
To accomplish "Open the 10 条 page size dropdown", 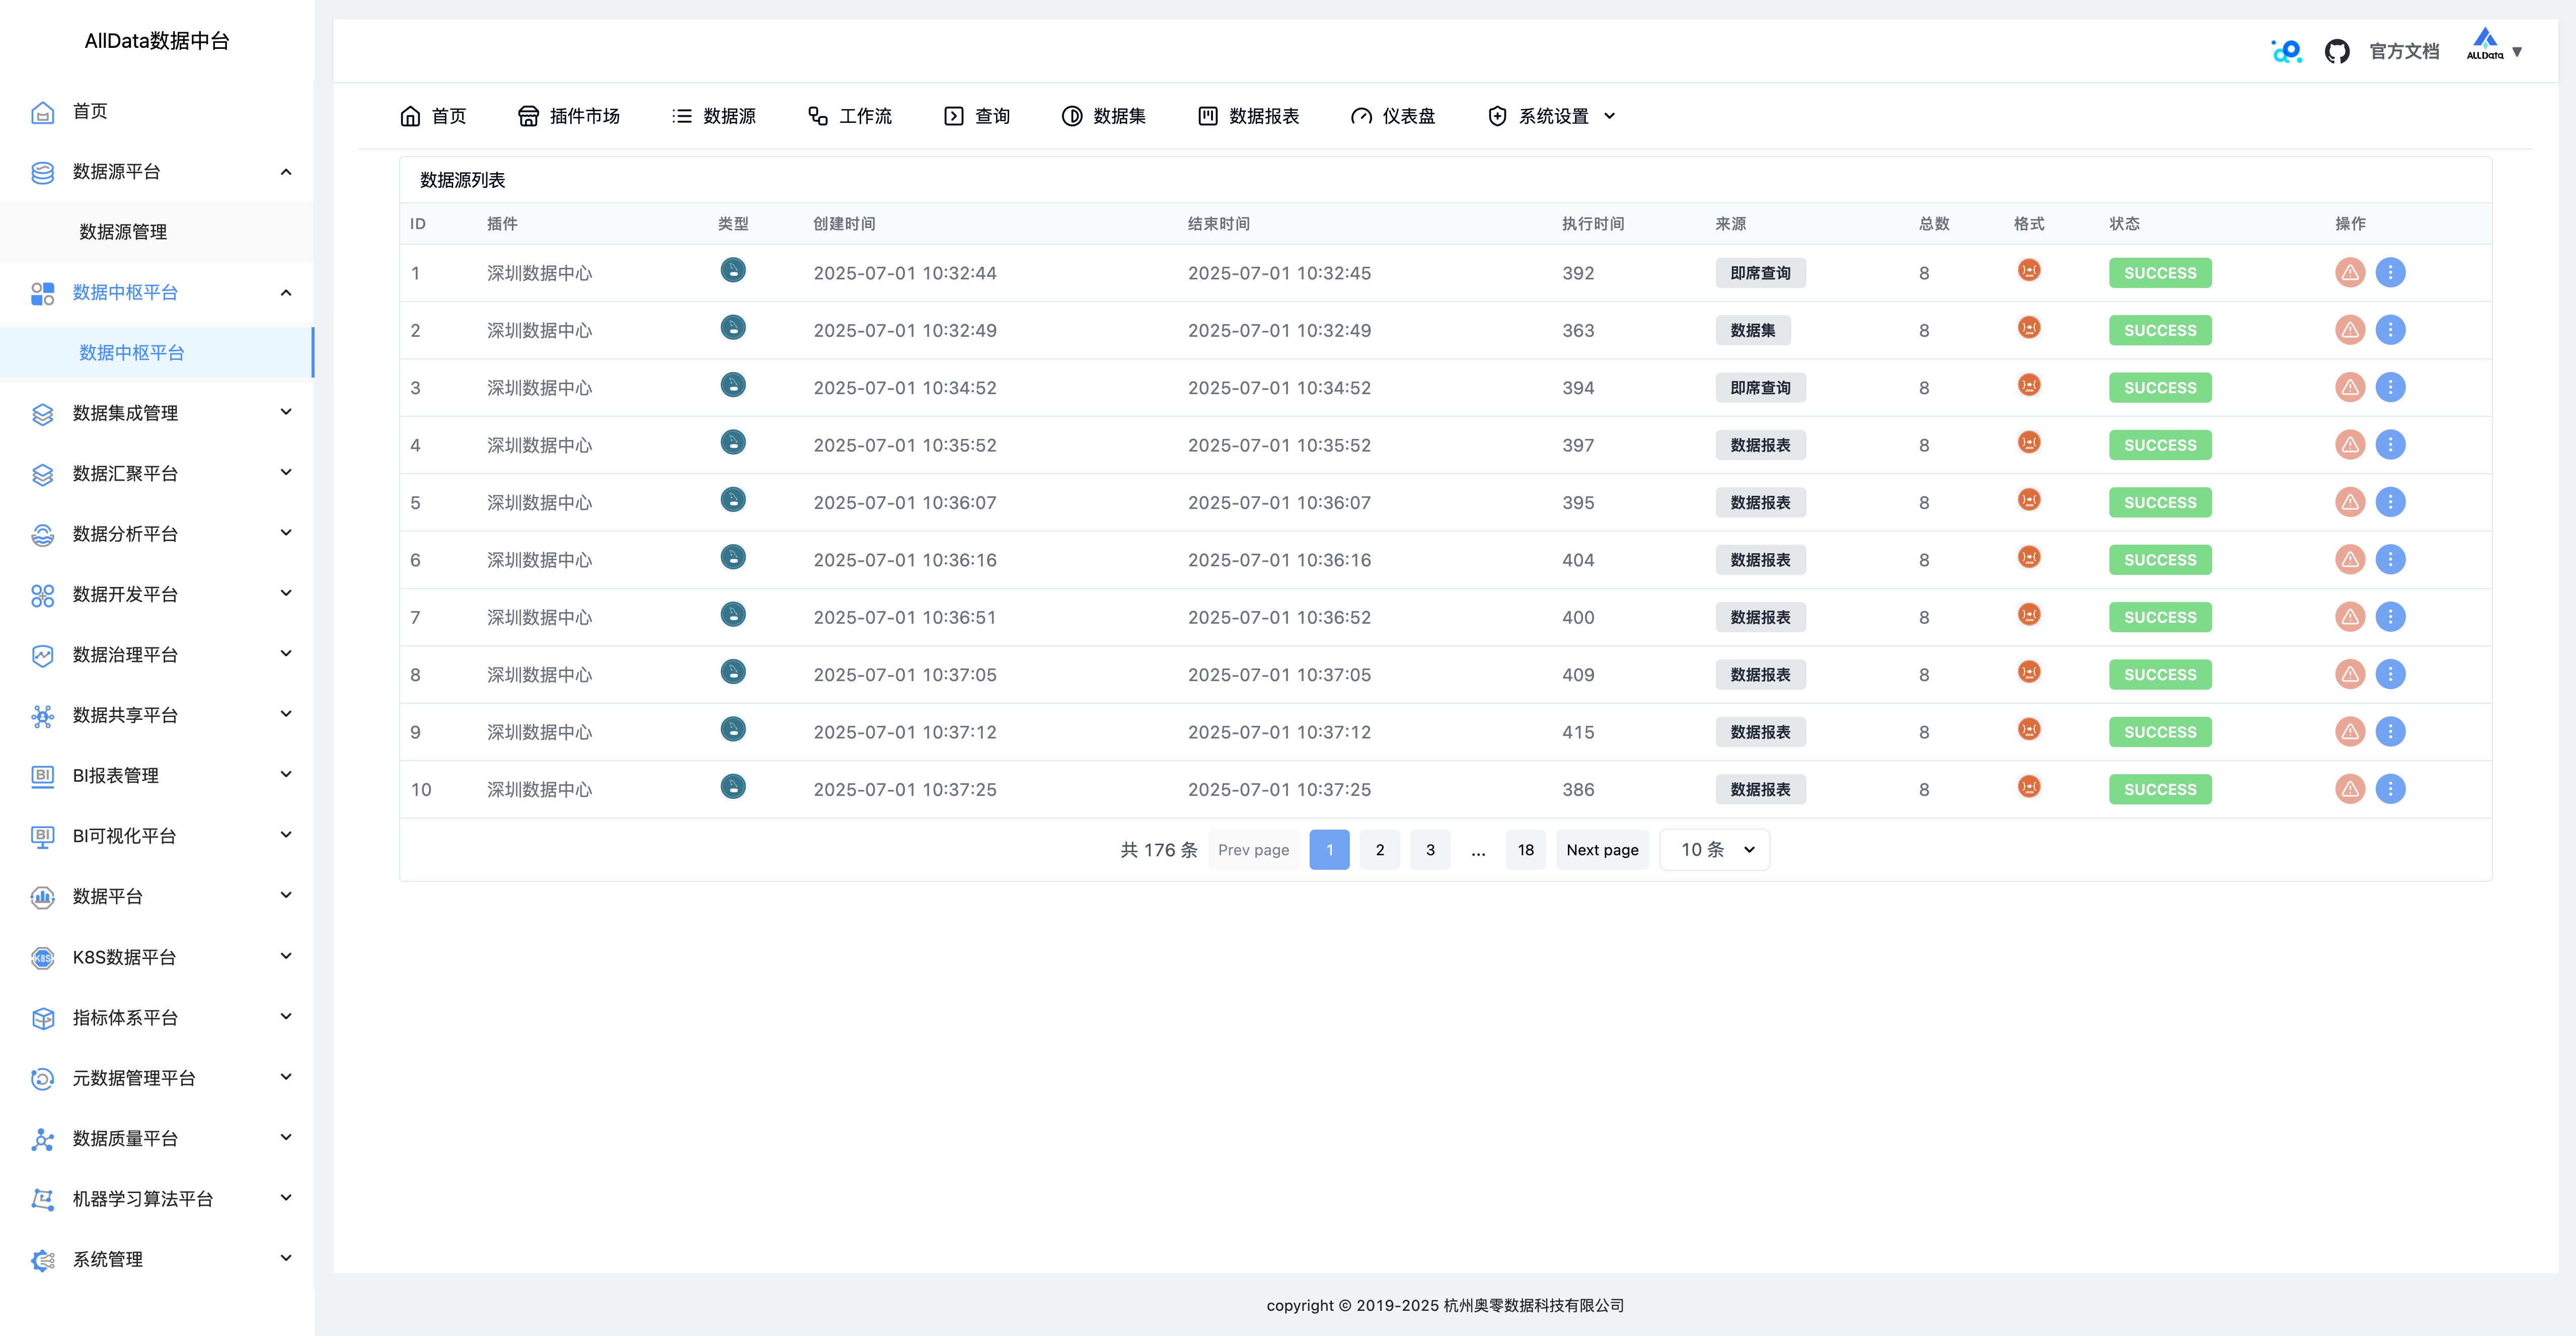I will [1714, 849].
